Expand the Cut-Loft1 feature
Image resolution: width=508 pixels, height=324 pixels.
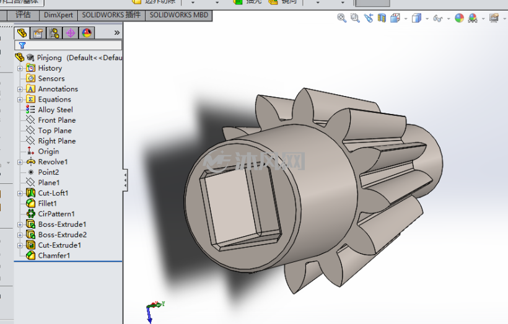[20, 193]
